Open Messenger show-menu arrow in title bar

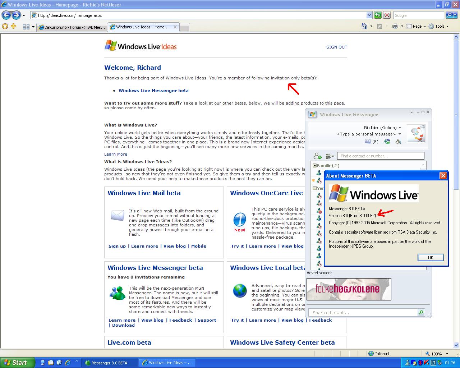[x=411, y=112]
